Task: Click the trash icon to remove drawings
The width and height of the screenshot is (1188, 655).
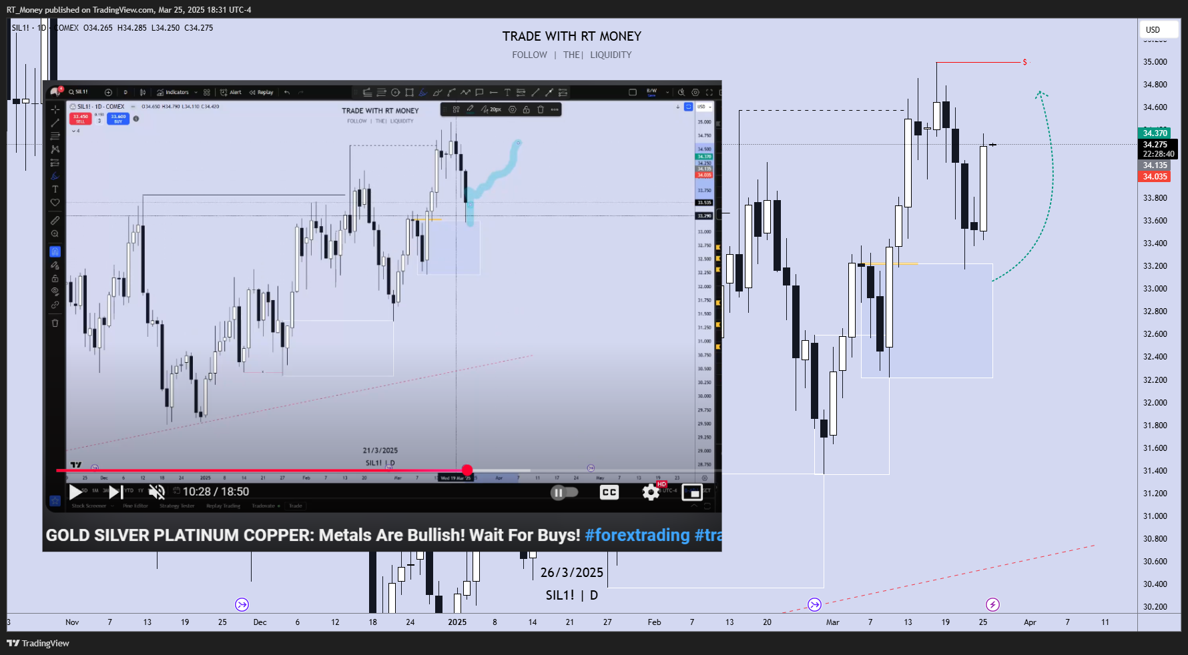Action: click(55, 323)
